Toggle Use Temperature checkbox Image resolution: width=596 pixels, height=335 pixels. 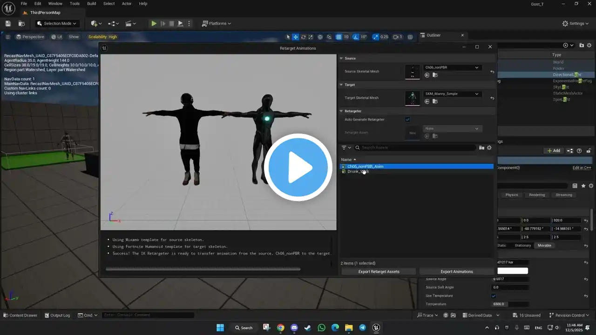tap(494, 296)
